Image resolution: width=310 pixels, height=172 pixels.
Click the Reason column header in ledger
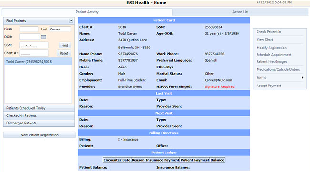click(x=138, y=160)
